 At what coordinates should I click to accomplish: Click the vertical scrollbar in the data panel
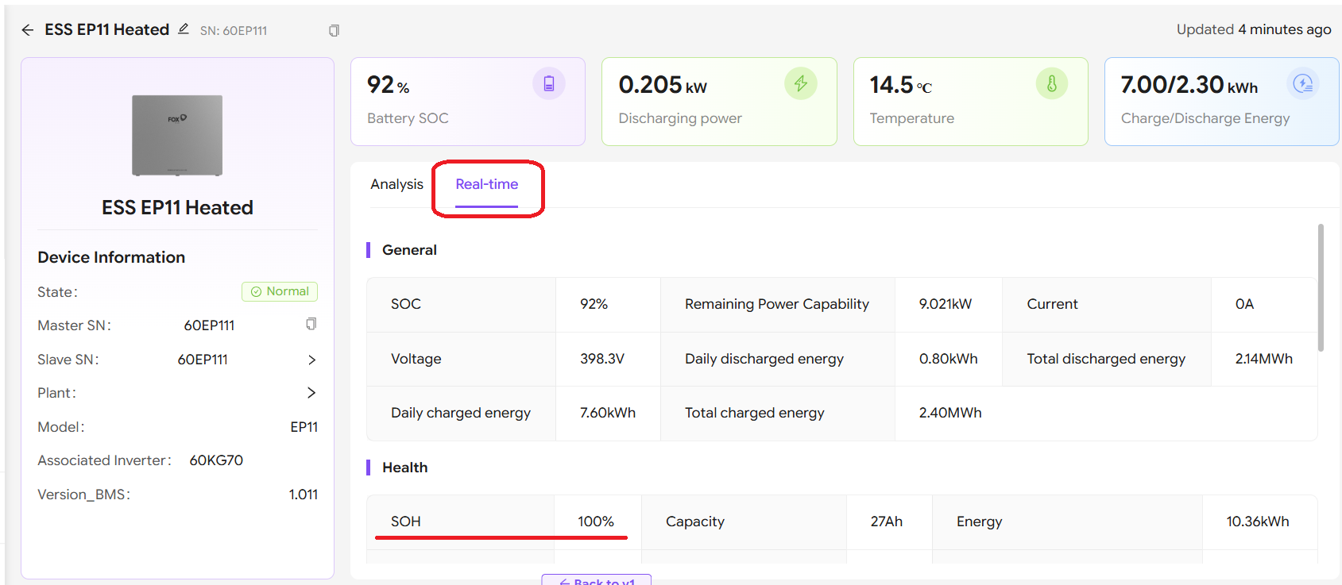(1321, 287)
